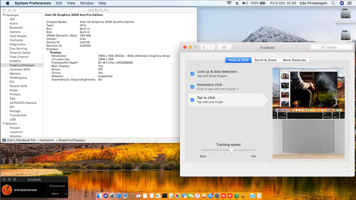Screen dimensions: 356x200
Task: Click the Search field in Trackpad preferences
Action: (332, 47)
